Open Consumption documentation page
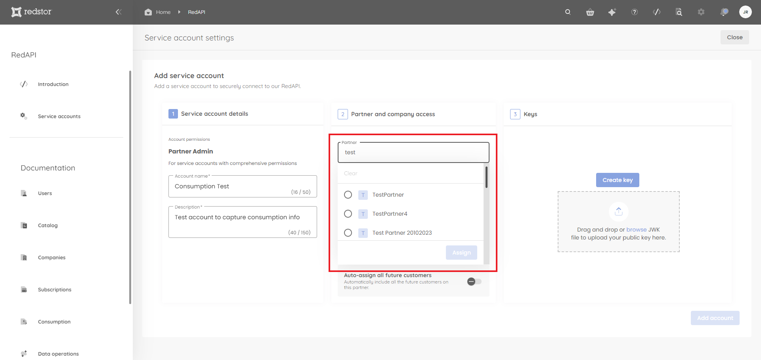The width and height of the screenshot is (761, 360). point(54,322)
